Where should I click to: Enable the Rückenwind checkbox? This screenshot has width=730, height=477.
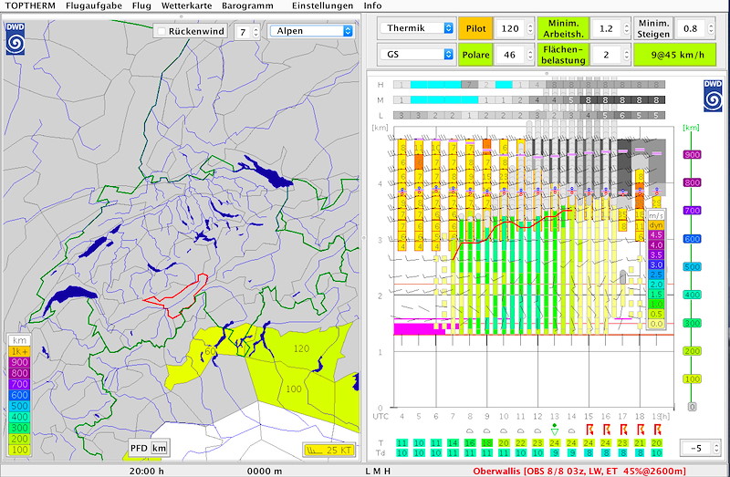[162, 31]
